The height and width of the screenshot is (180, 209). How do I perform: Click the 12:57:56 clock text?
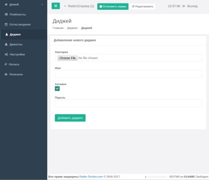174,6
